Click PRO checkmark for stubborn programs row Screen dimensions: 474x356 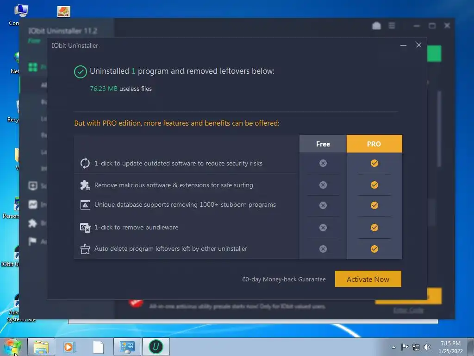[374, 205]
